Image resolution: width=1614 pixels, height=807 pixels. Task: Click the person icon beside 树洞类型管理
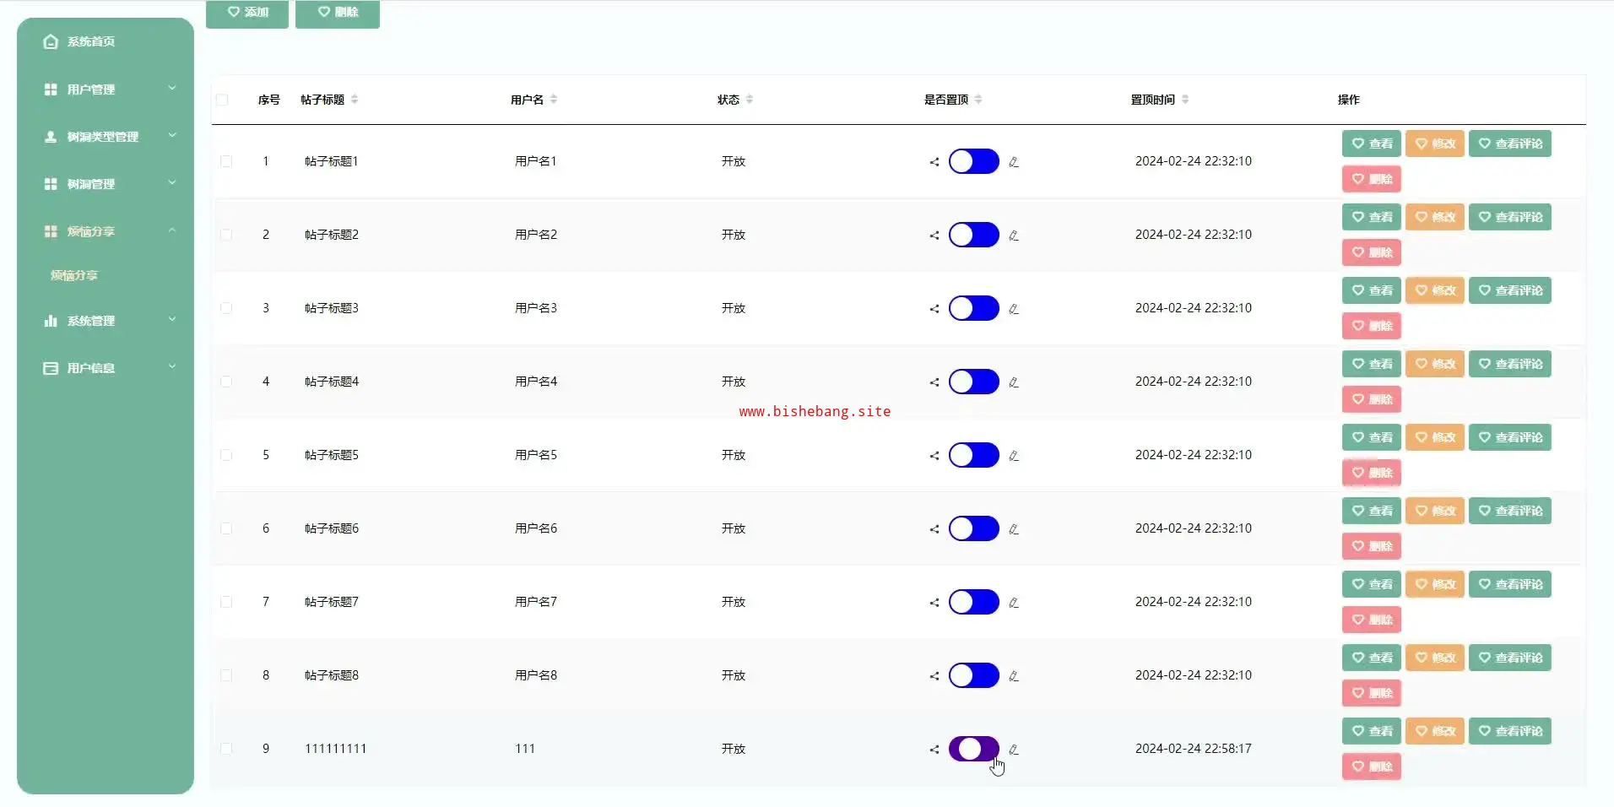tap(51, 137)
